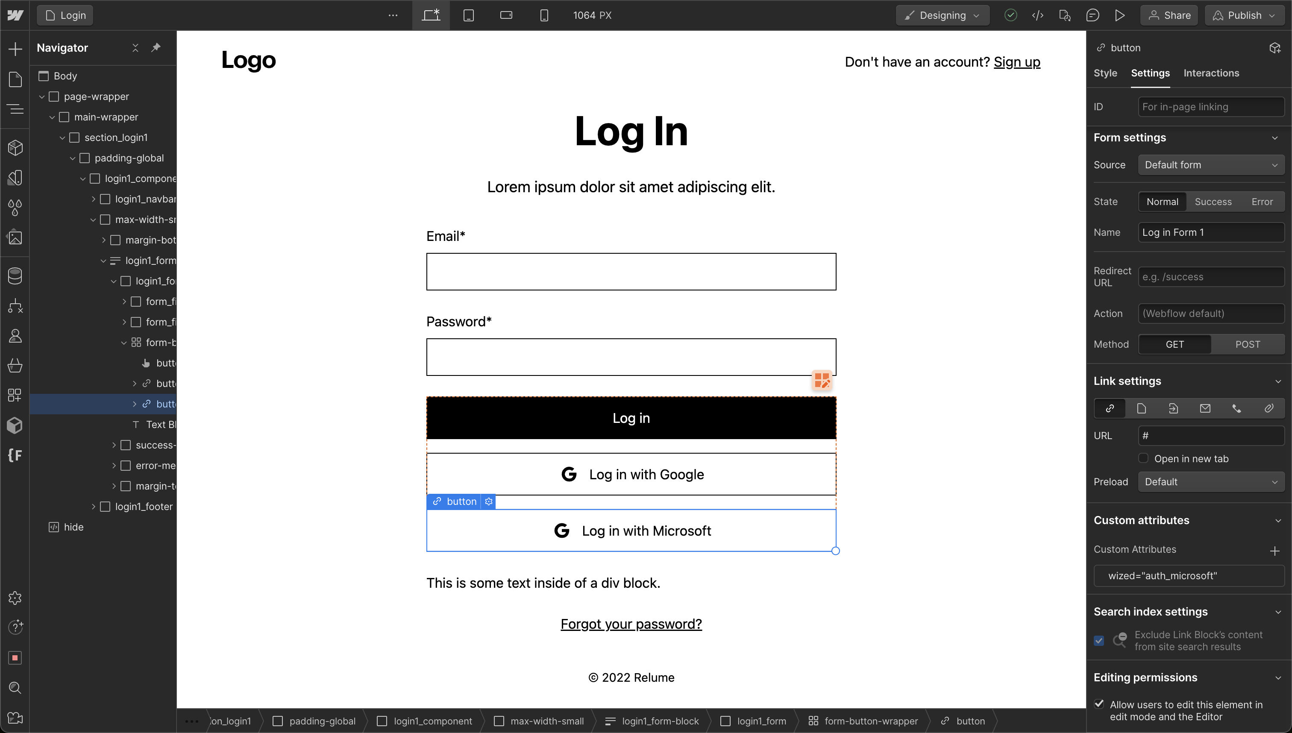1292x733 pixels.
Task: Pin the Navigator panel
Action: [156, 47]
